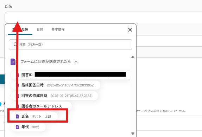Click the form icon on the 年代 chip
This screenshot has height=137, width=202.
17,127
